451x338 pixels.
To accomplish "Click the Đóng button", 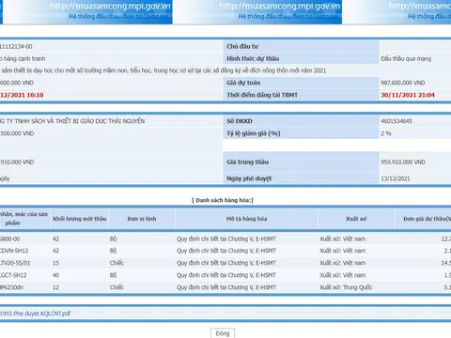I will (223, 333).
